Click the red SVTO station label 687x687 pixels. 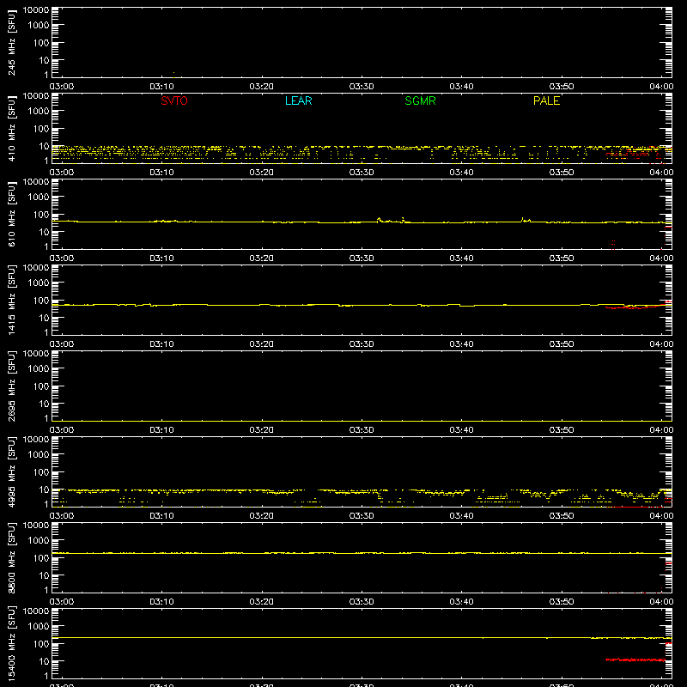pos(174,100)
